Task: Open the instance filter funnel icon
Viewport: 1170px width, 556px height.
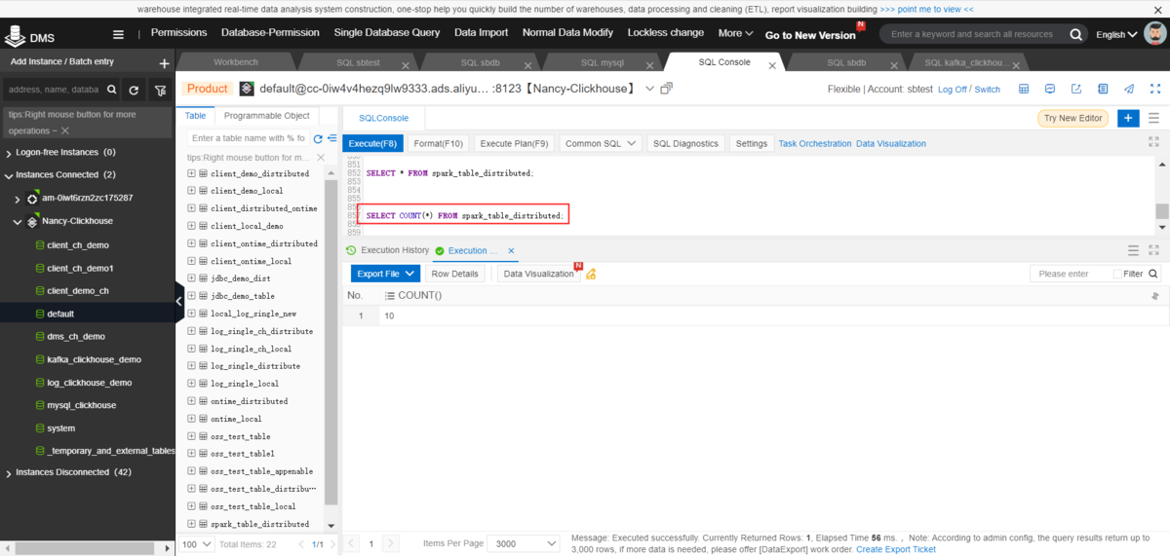Action: click(x=160, y=90)
